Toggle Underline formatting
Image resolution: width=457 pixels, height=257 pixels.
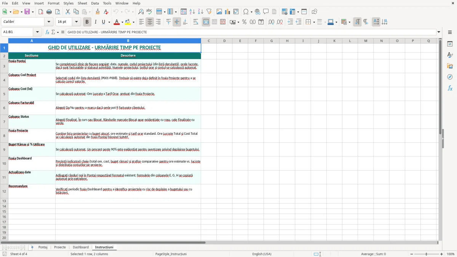pos(104,22)
